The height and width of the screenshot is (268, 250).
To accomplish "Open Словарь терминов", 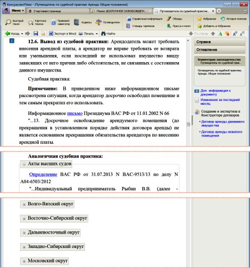I will tap(141, 26).
